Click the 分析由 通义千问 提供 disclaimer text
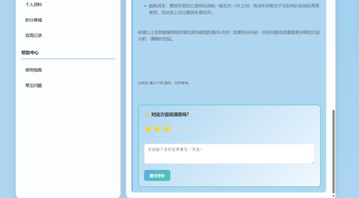 (x=164, y=83)
